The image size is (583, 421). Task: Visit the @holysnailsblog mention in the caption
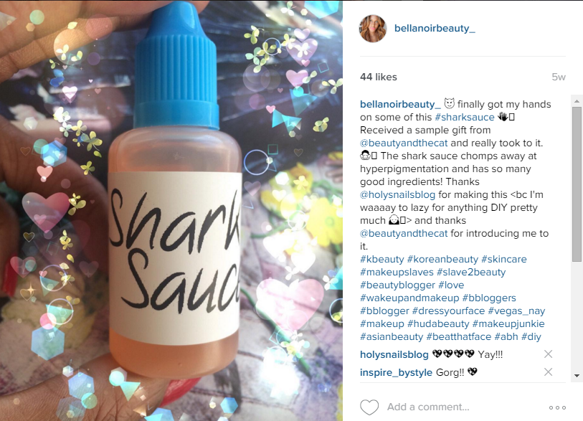(397, 194)
